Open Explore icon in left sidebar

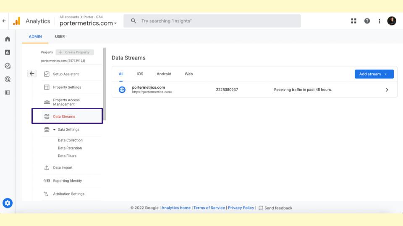click(8, 66)
